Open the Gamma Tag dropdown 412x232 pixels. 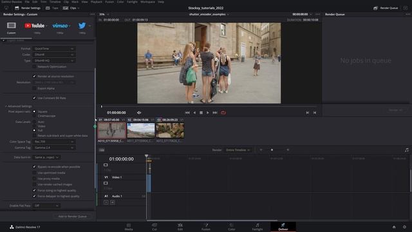[54, 148]
